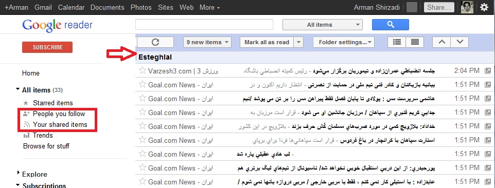The height and width of the screenshot is (188, 495).
Task: Go to previous item arrow
Action: 441,42
